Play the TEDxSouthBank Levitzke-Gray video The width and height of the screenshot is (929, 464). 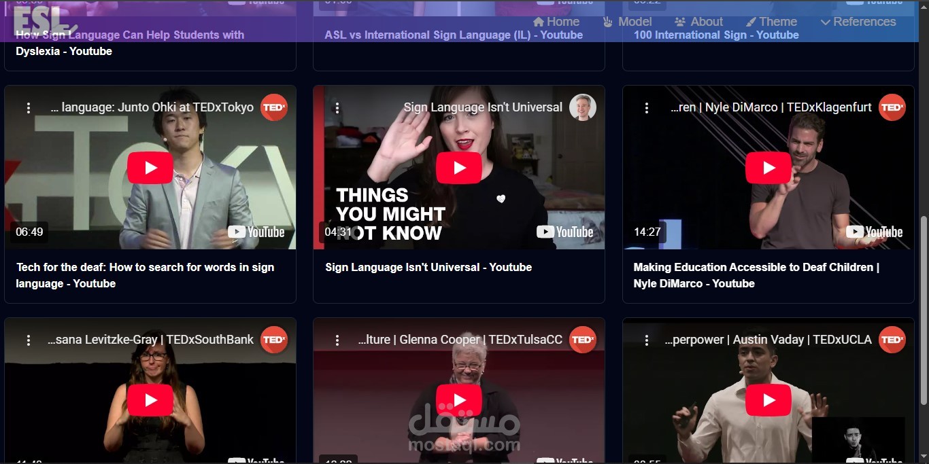click(x=150, y=400)
